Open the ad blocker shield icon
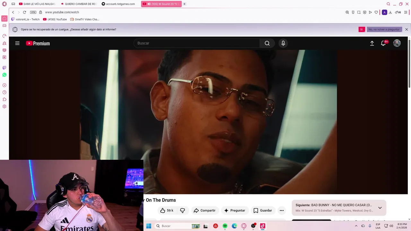Image resolution: width=411 pixels, height=231 pixels. click(364, 12)
